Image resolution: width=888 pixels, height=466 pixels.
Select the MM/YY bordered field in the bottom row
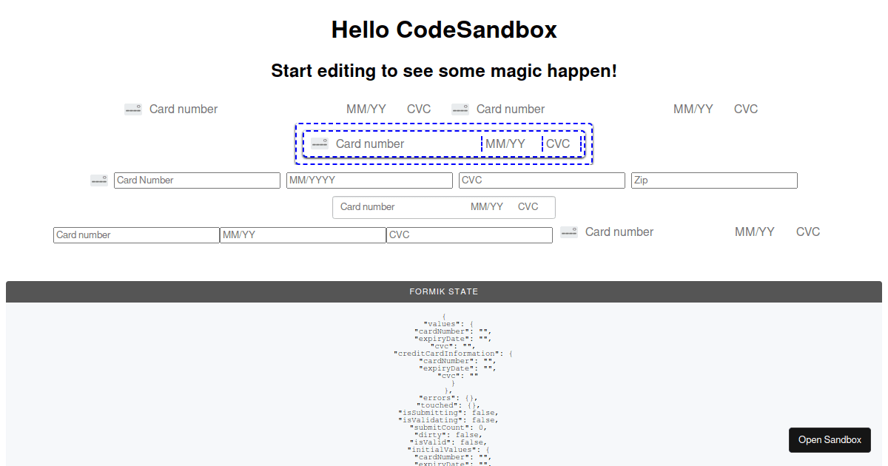303,234
